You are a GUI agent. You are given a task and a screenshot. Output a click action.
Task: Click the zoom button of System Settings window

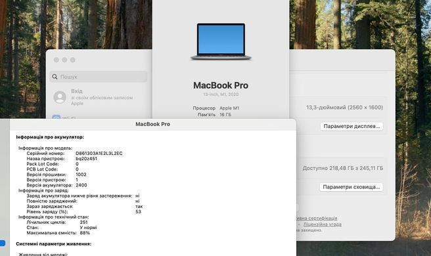click(73, 60)
